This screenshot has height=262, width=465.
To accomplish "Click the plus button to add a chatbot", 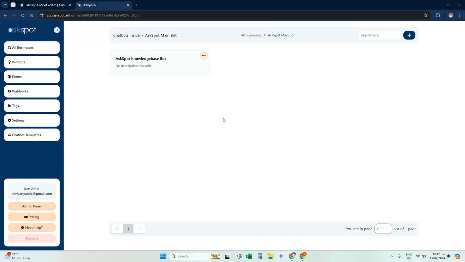I will tap(409, 35).
